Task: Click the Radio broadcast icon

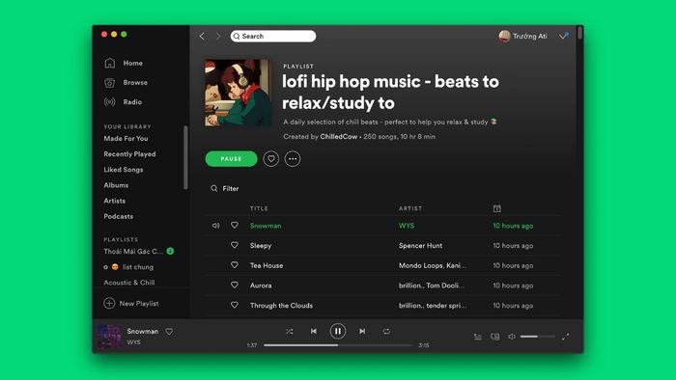Action: click(x=110, y=102)
